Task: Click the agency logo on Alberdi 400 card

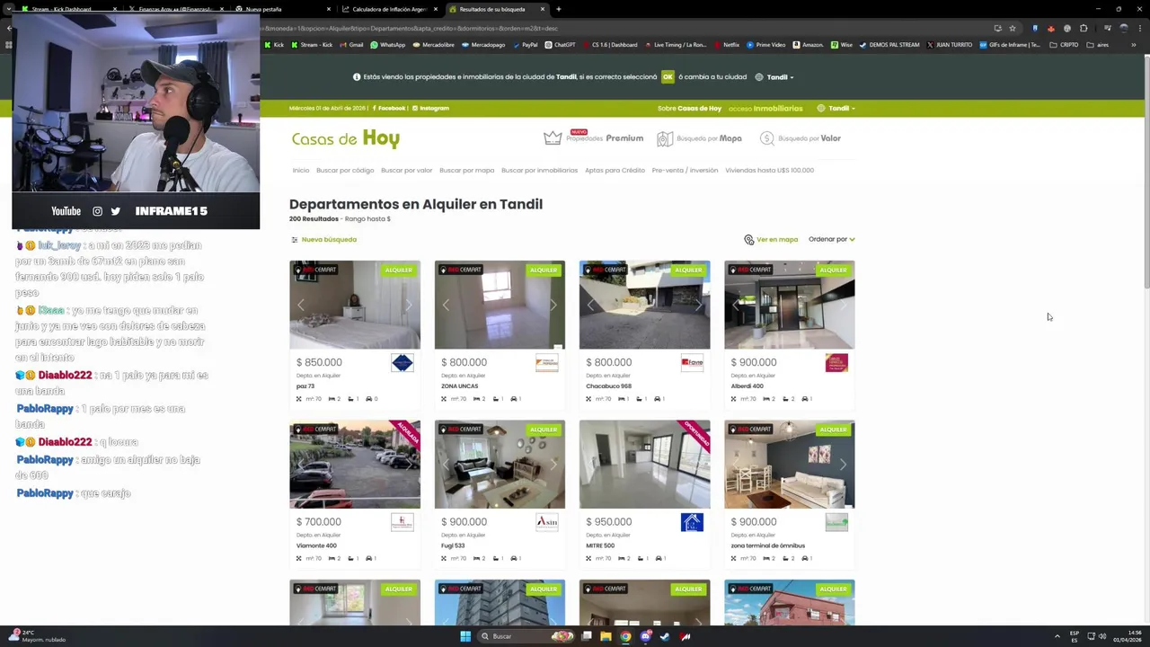Action: point(836,362)
